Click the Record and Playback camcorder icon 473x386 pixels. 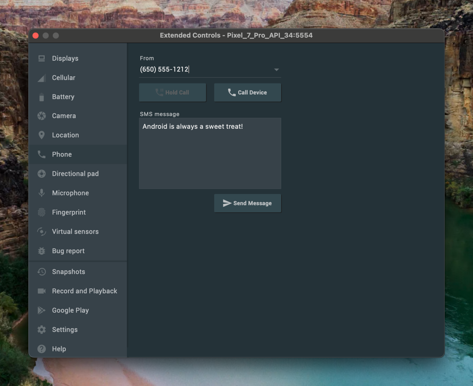click(x=42, y=291)
